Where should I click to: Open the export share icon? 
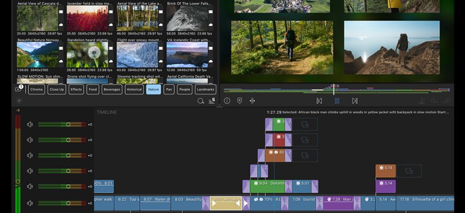pos(422,101)
